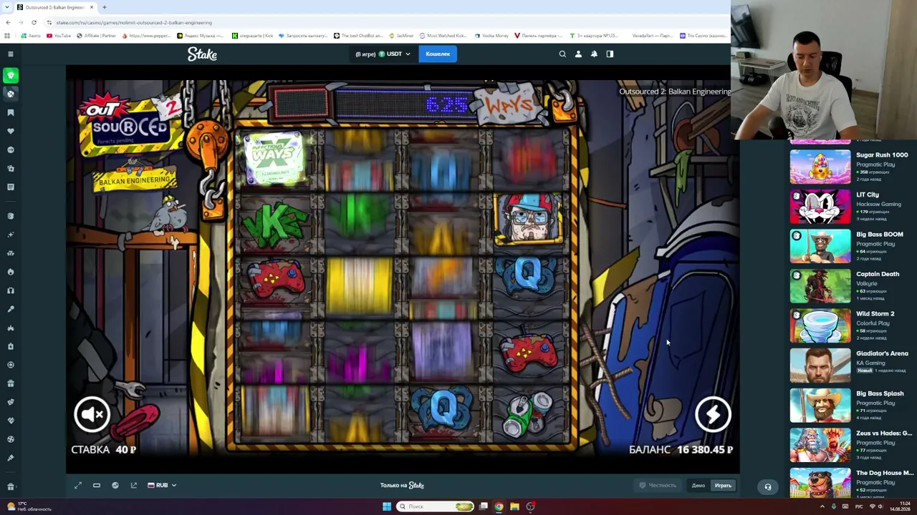Open the Big Bass BOOM thumbnail
Image resolution: width=917 pixels, height=515 pixels.
click(820, 245)
